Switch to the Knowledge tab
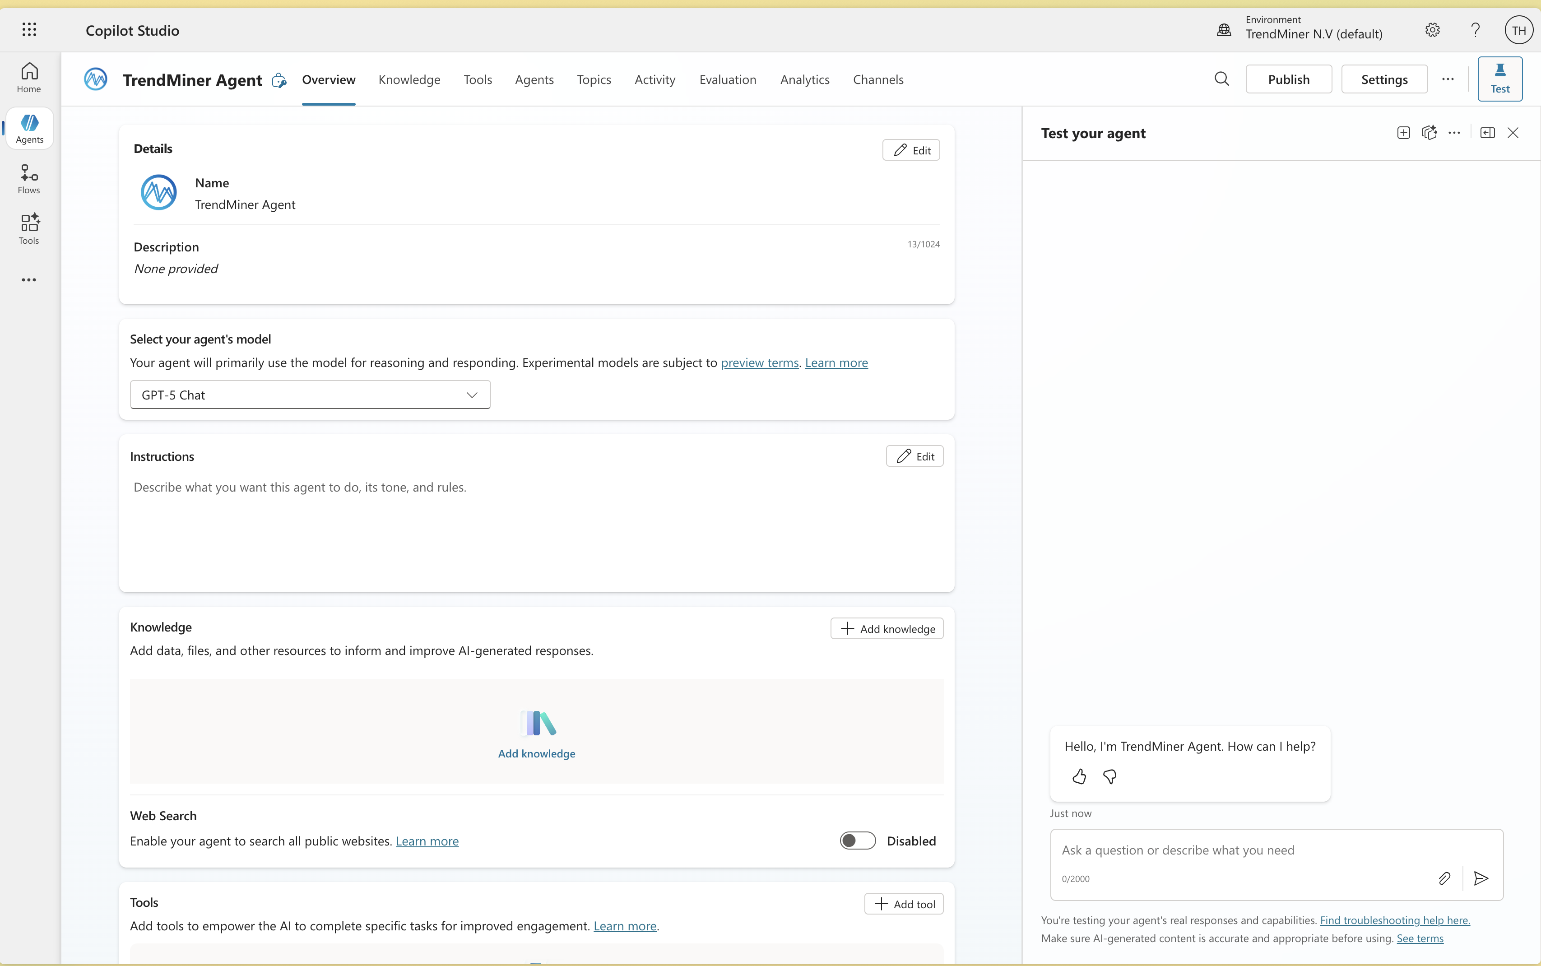This screenshot has width=1541, height=966. coord(409,80)
